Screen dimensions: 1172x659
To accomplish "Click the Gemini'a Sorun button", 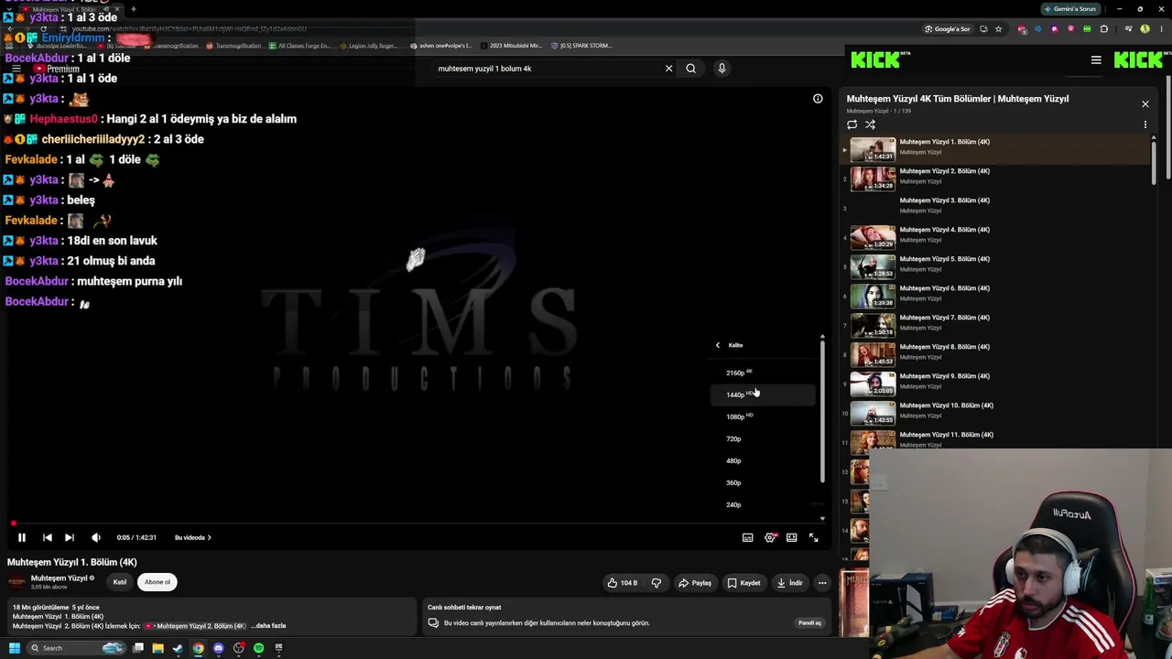I will click(1069, 9).
